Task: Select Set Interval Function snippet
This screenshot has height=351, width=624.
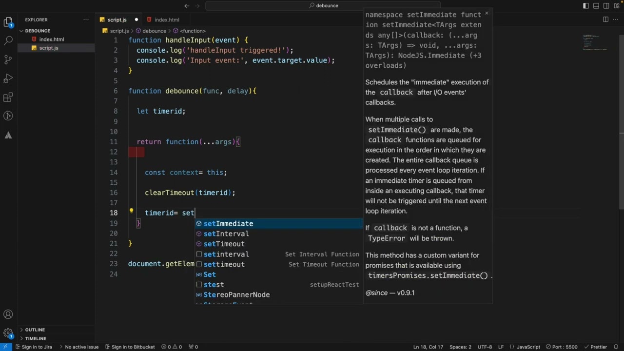Action: coord(279,254)
